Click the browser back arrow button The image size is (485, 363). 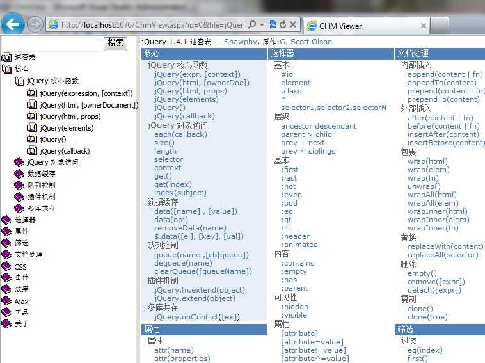click(12, 24)
